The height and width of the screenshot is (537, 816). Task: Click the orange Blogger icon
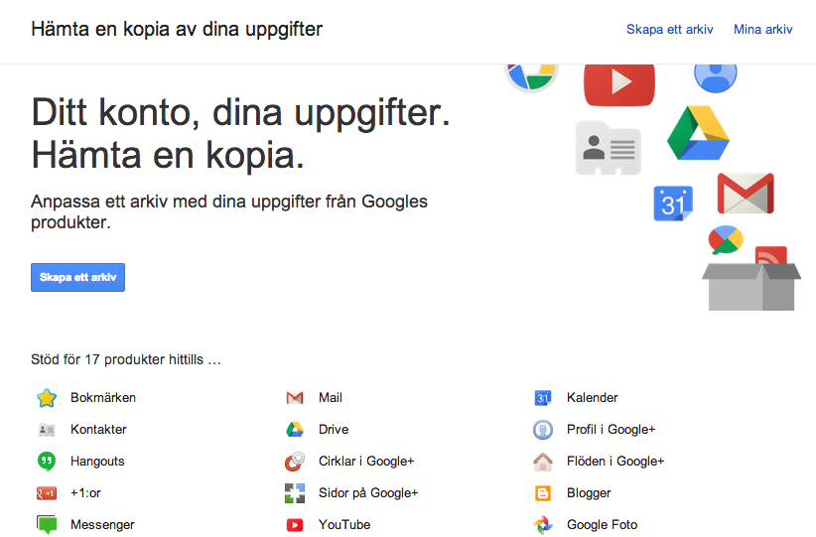pyautogui.click(x=543, y=493)
